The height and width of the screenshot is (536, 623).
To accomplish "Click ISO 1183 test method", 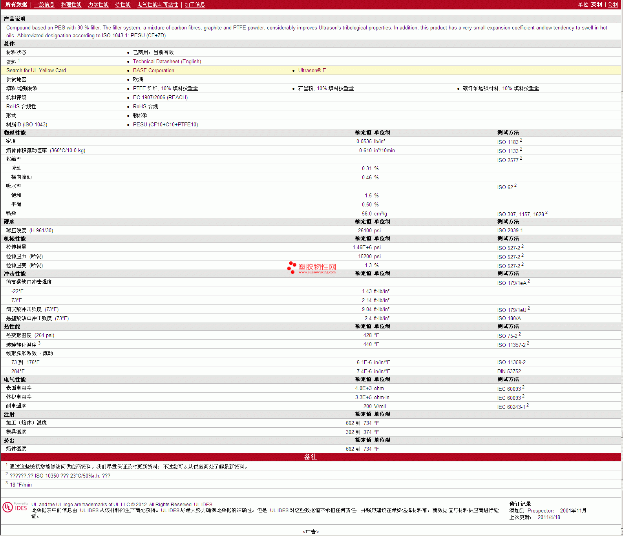I will (x=508, y=142).
